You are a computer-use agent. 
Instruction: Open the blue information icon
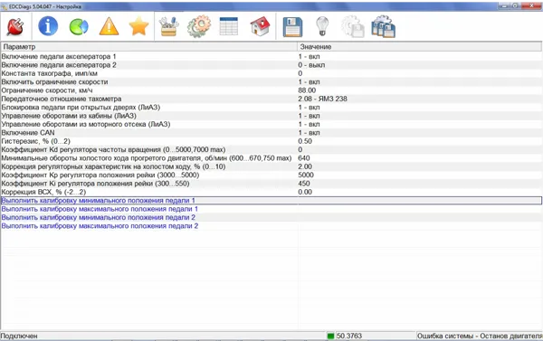pos(48,26)
